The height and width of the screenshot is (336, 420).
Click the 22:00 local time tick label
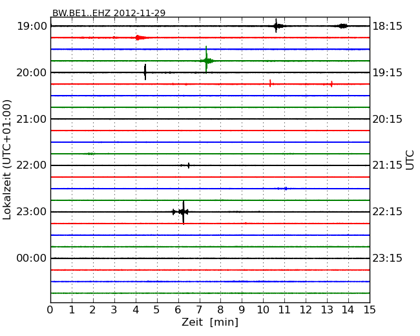click(x=32, y=165)
